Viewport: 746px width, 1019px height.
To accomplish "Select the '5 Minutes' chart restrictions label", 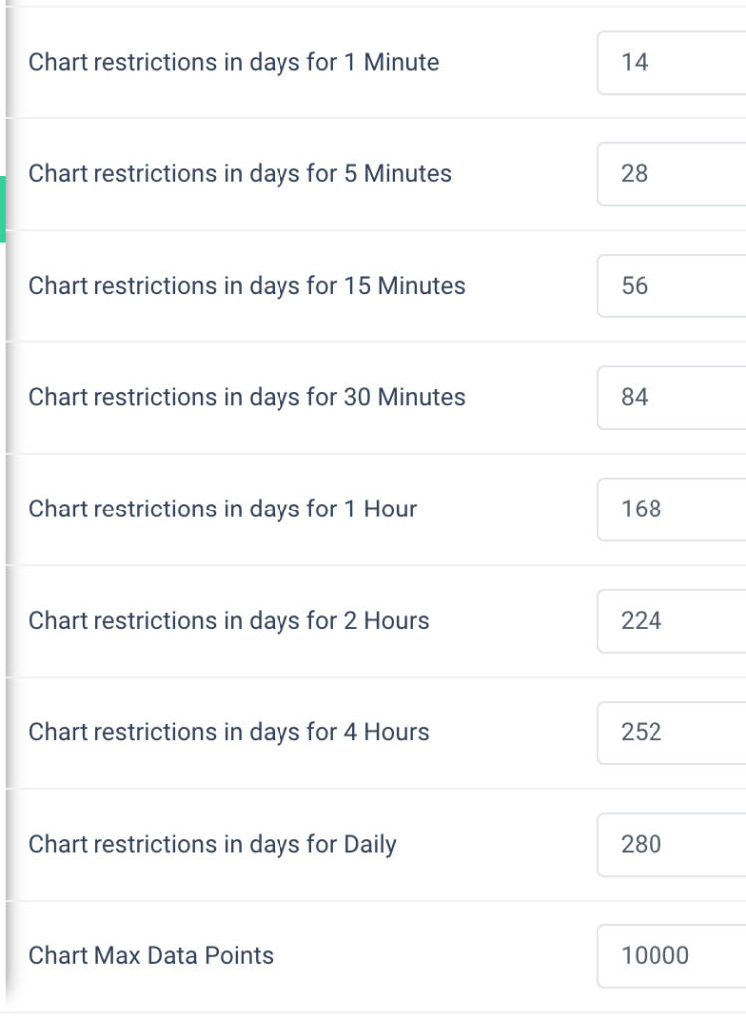I will click(239, 174).
